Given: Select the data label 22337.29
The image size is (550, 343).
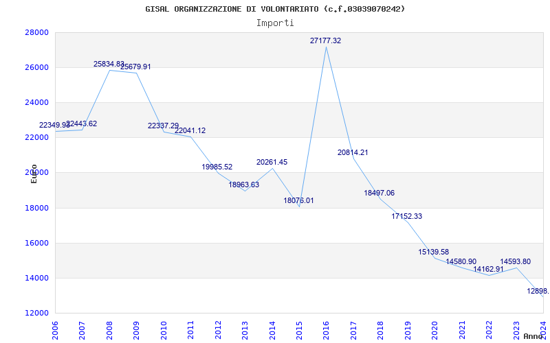Looking at the screenshot, I should [163, 126].
